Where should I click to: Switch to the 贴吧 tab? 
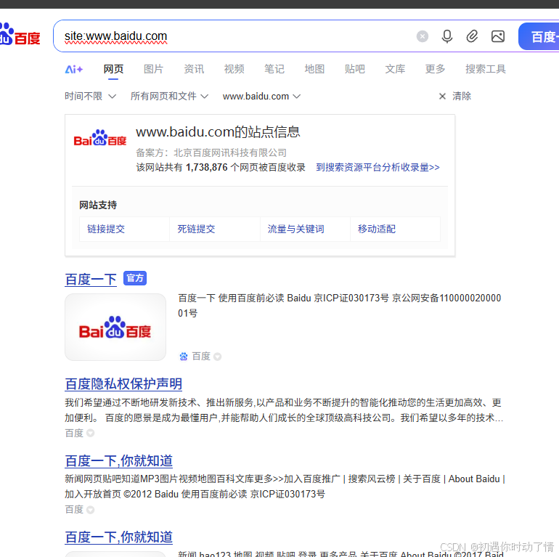(355, 69)
